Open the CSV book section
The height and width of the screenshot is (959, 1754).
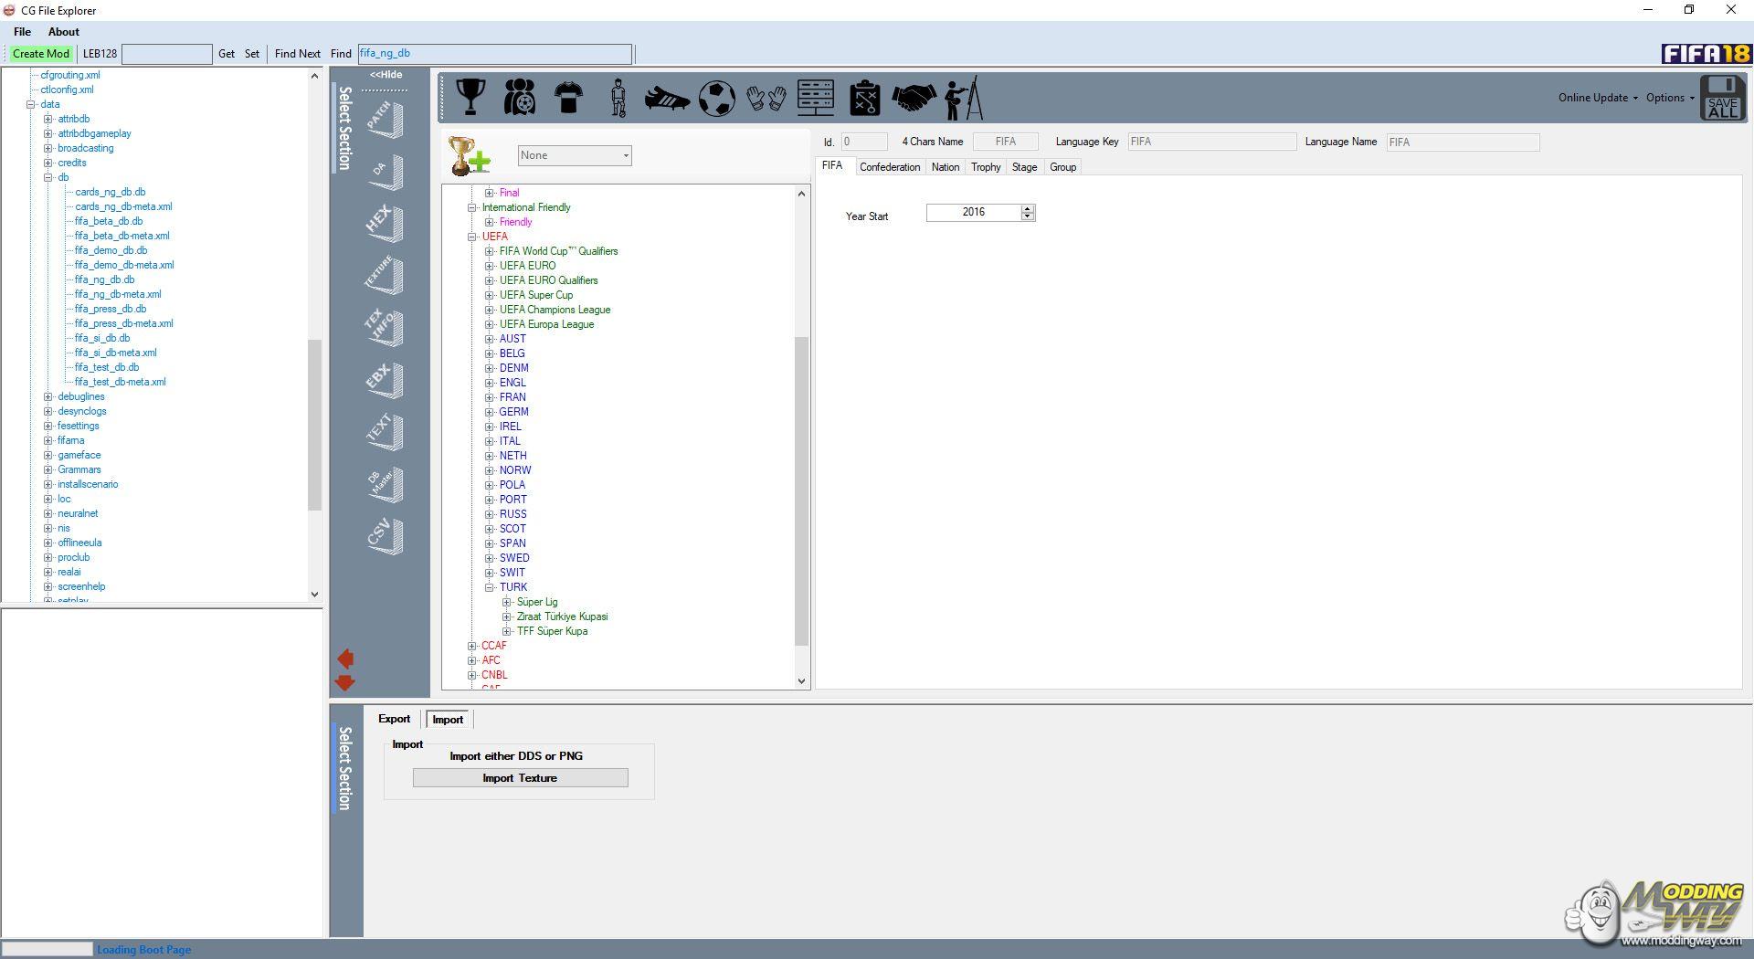coord(385,536)
